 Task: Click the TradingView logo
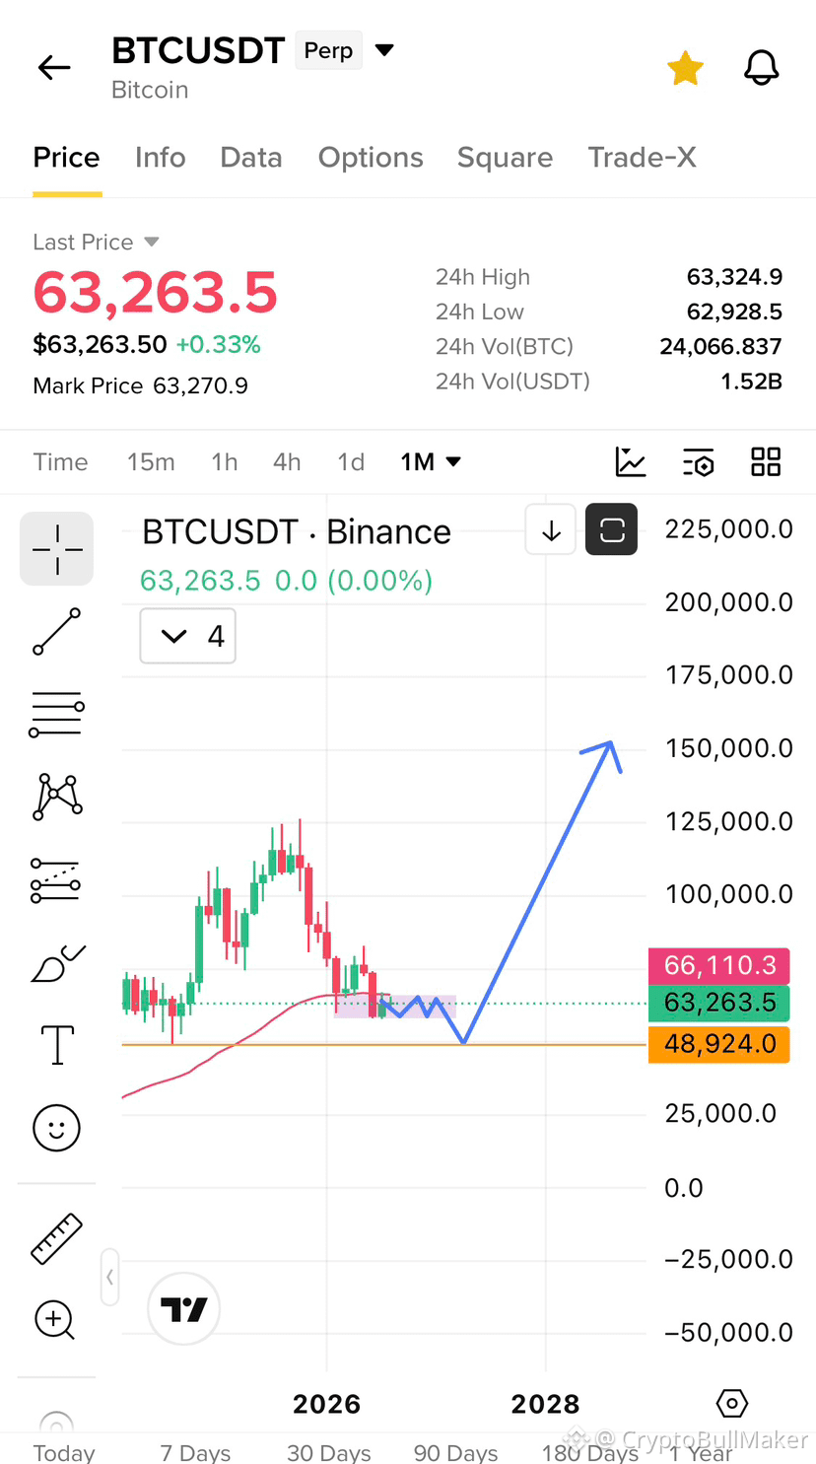pyautogui.click(x=183, y=1309)
